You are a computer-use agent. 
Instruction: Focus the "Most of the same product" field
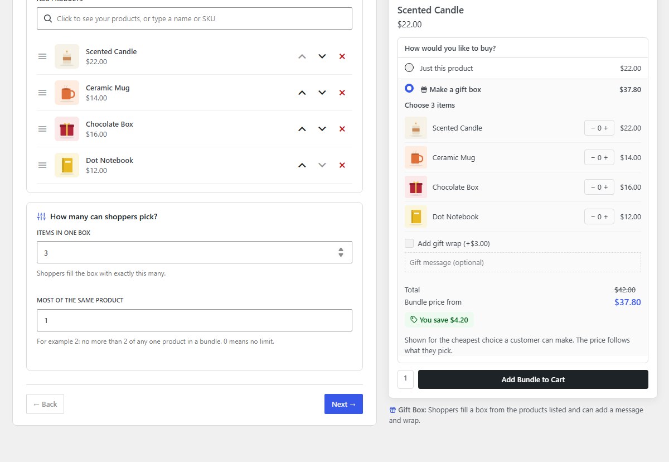point(195,320)
